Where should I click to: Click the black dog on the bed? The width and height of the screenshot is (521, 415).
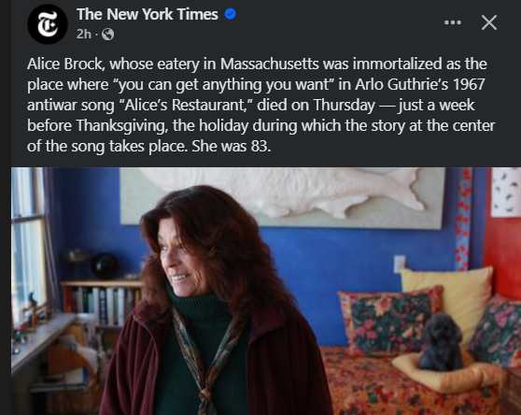point(441,342)
